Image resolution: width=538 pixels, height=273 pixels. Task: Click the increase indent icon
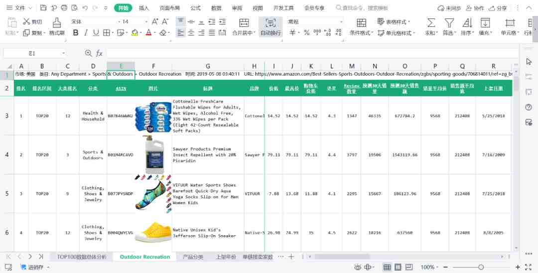(x=222, y=22)
